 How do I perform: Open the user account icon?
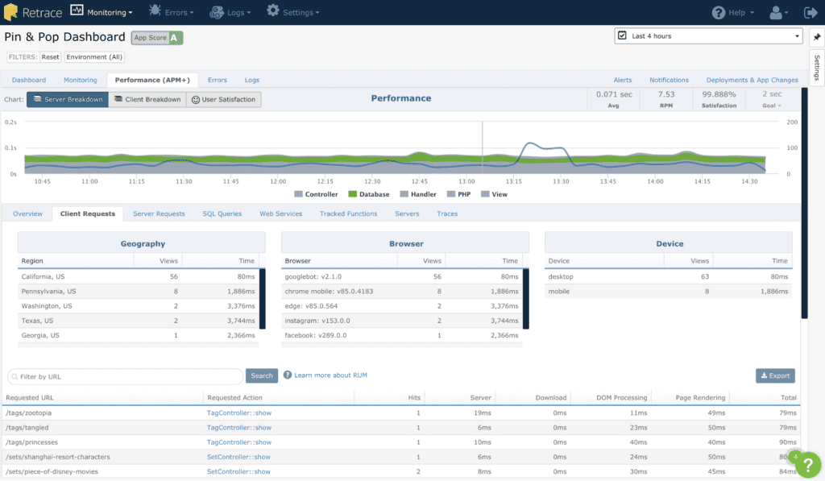[x=776, y=13]
